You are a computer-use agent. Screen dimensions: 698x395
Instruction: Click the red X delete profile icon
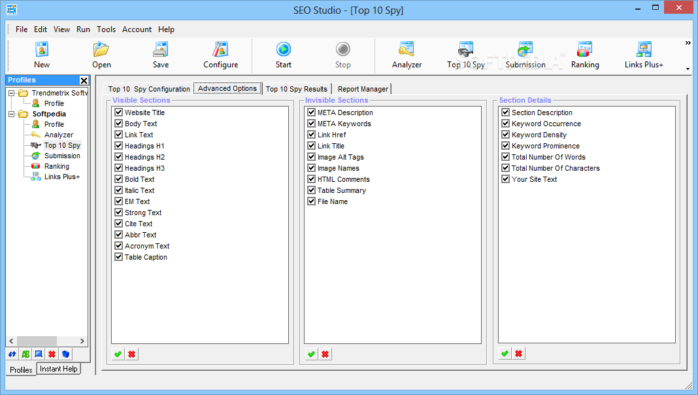coord(52,354)
